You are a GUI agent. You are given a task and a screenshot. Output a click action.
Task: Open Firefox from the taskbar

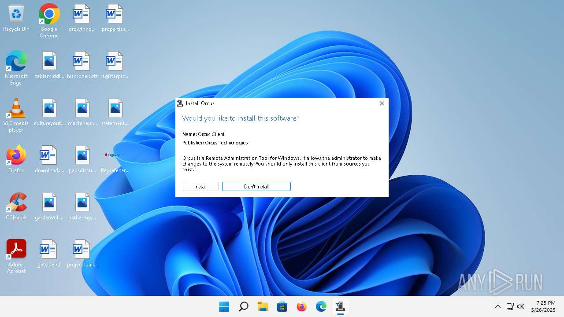click(x=302, y=306)
